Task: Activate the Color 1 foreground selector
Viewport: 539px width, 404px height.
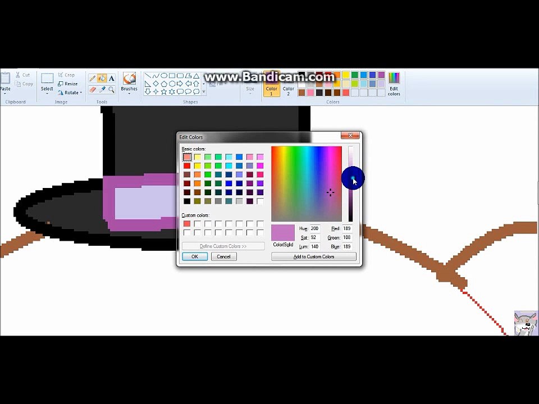Action: pos(272,84)
